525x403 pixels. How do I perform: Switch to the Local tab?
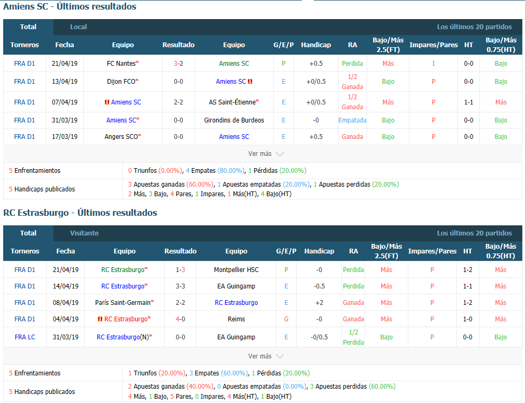(x=78, y=27)
